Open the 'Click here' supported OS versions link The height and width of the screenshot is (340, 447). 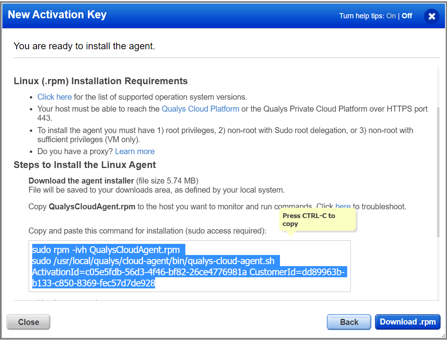(54, 97)
